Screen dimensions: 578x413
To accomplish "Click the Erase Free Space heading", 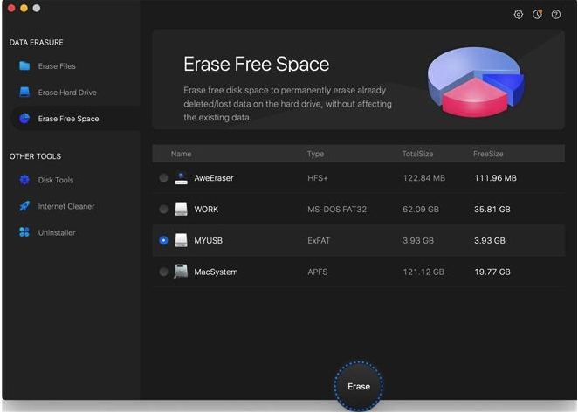I will [x=256, y=64].
